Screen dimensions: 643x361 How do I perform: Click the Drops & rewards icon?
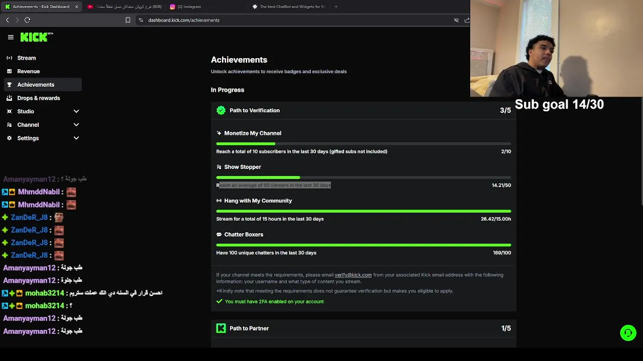coord(9,98)
